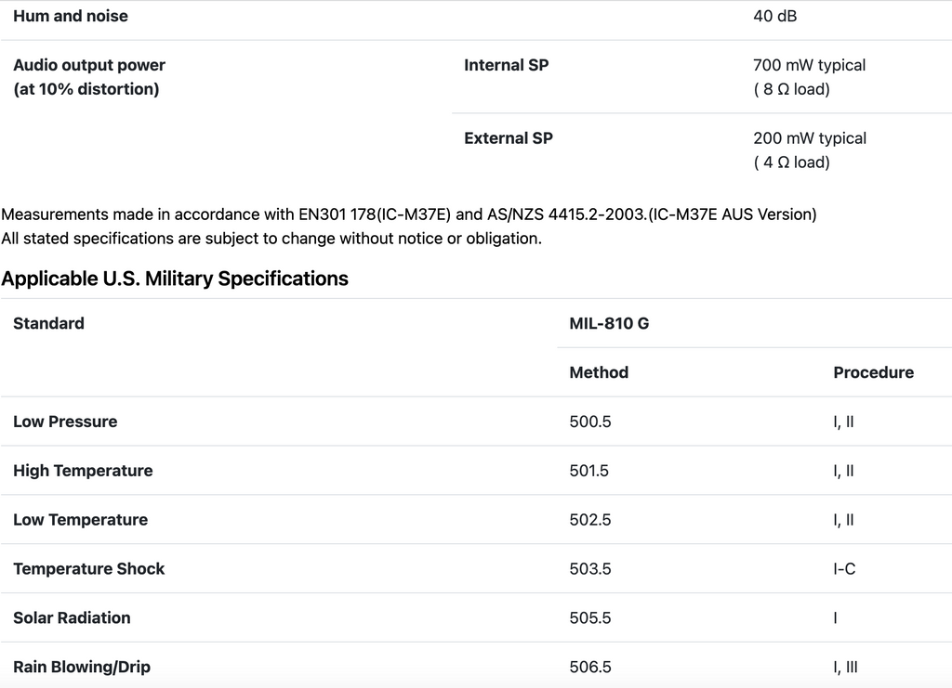Screen dimensions: 952x688
Task: Select the Low Temperature row label
Action: [80, 520]
